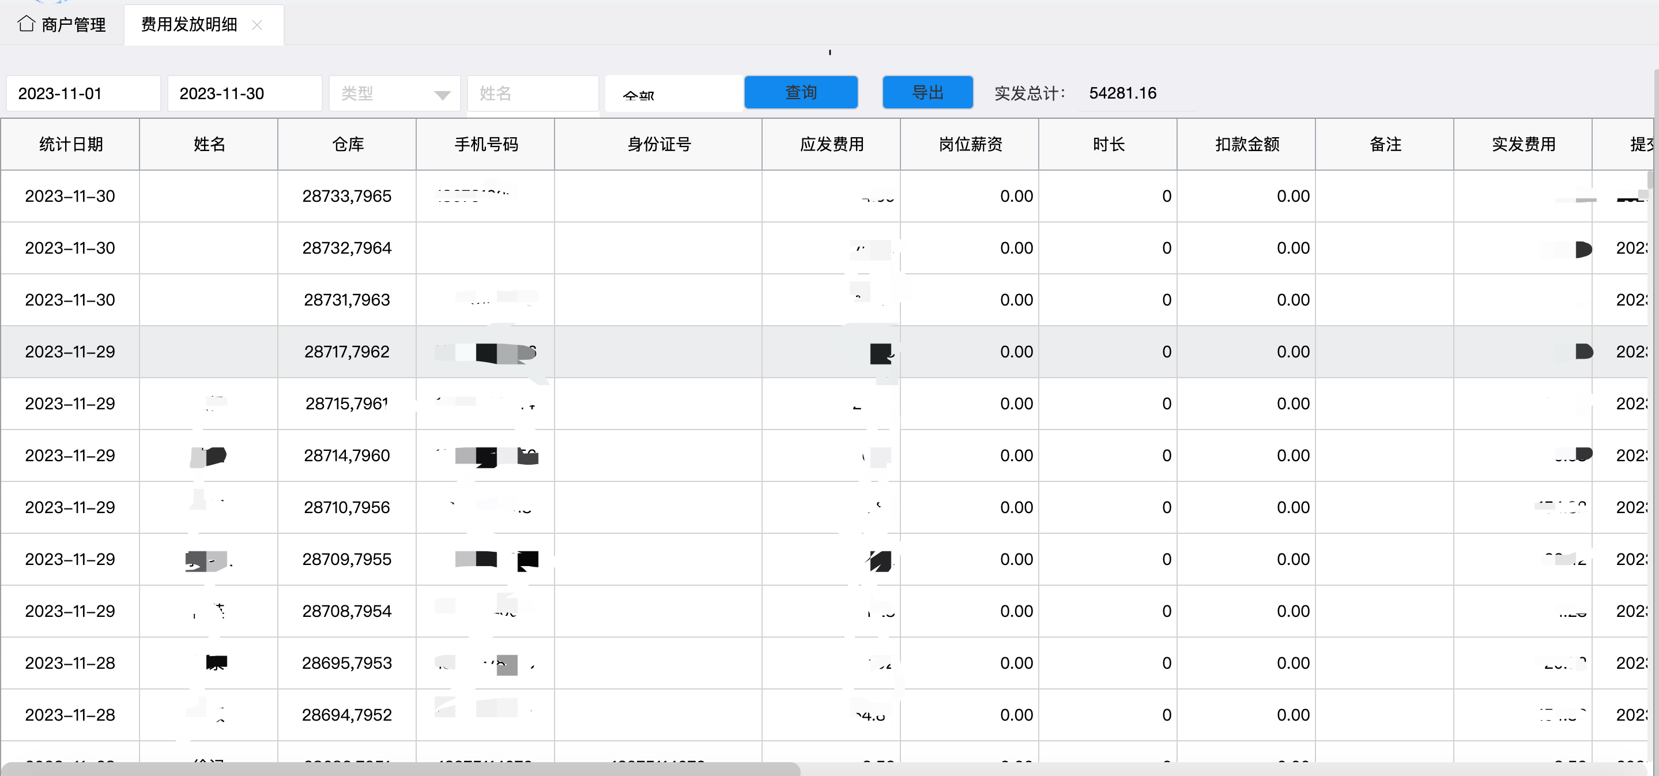The height and width of the screenshot is (776, 1659).
Task: Select warehouse cell 28710,7956
Action: click(x=347, y=507)
